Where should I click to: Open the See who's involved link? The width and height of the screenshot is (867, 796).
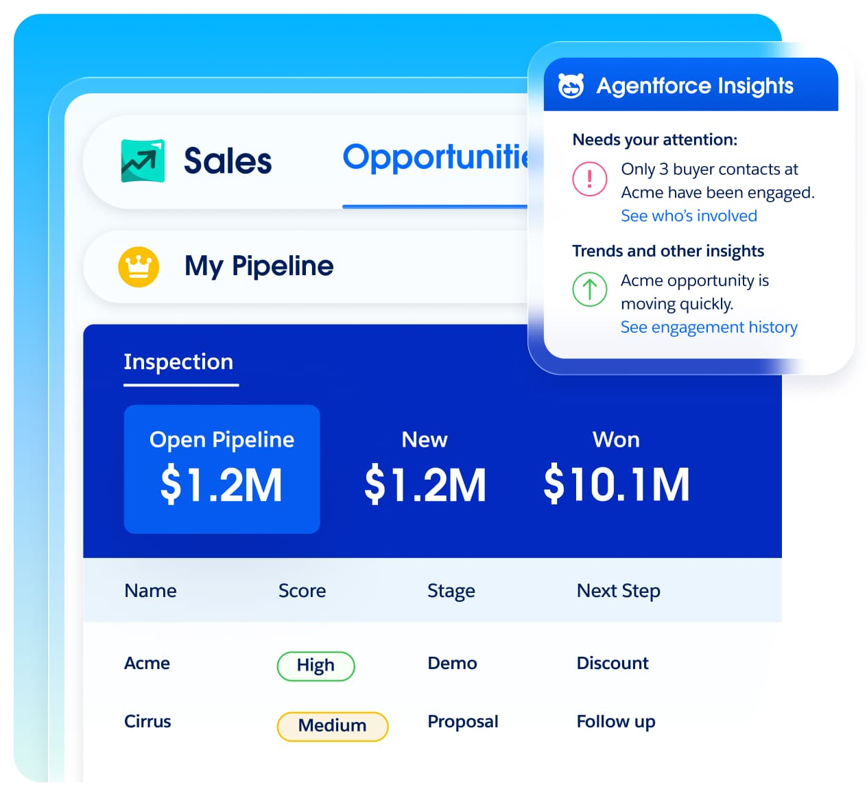pyautogui.click(x=689, y=216)
